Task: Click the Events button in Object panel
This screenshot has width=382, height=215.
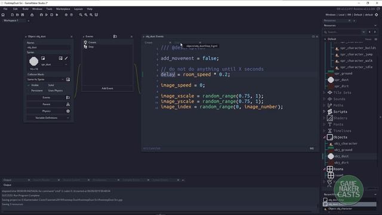Action: click(47, 97)
